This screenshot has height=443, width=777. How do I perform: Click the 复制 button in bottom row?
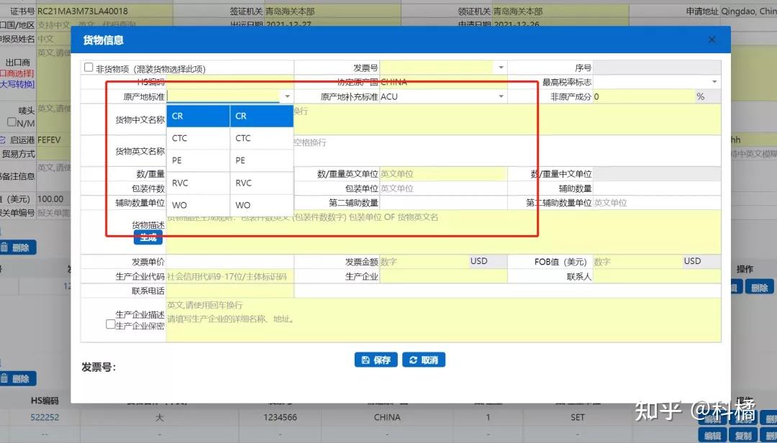coord(744,434)
